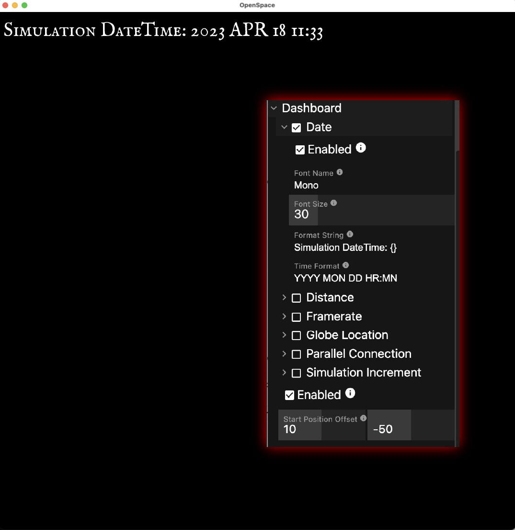Collapse the Date subsection chevron
The width and height of the screenshot is (515, 530).
(284, 127)
